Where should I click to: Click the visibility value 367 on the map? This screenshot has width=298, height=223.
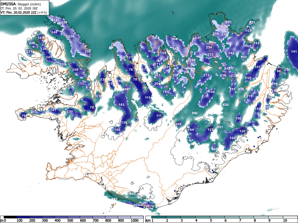(x=156, y=38)
